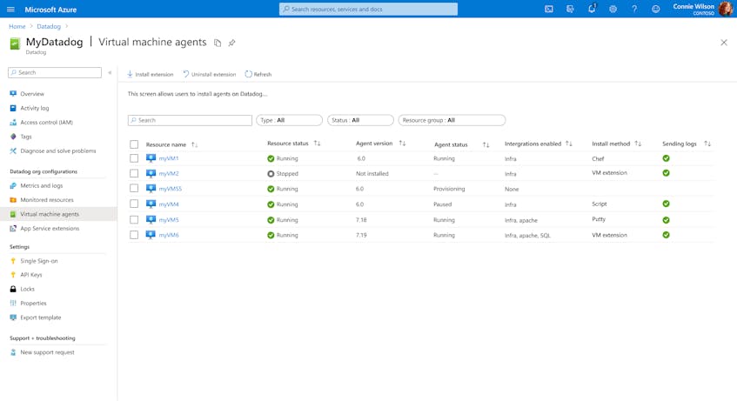Click Install extension button
737x401 pixels.
pyautogui.click(x=150, y=74)
